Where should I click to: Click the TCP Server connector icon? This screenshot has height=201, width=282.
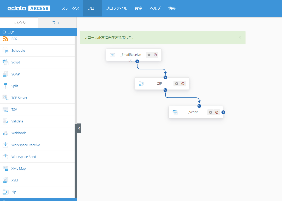pos(5,98)
